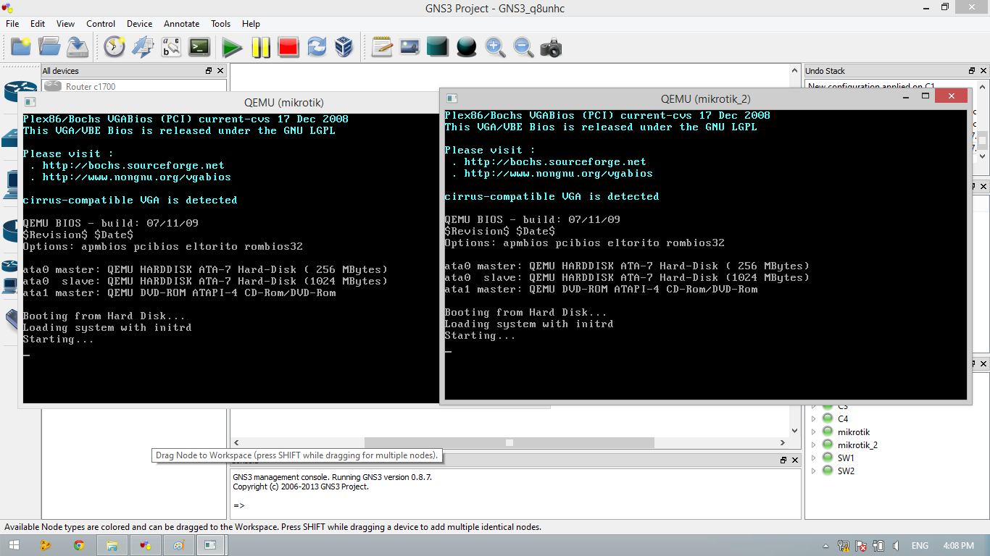Expand the mikrotik_2 node in topology summary
This screenshot has width=990, height=556.
(814, 445)
